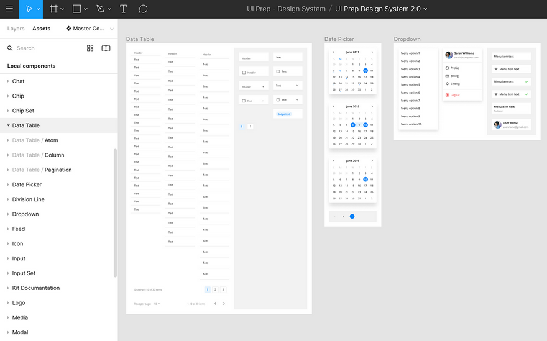
Task: Expand the Date Picker group arrow
Action: 8,184
